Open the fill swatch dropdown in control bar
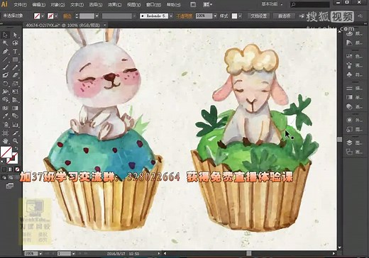The height and width of the screenshot is (258, 369). point(43,16)
